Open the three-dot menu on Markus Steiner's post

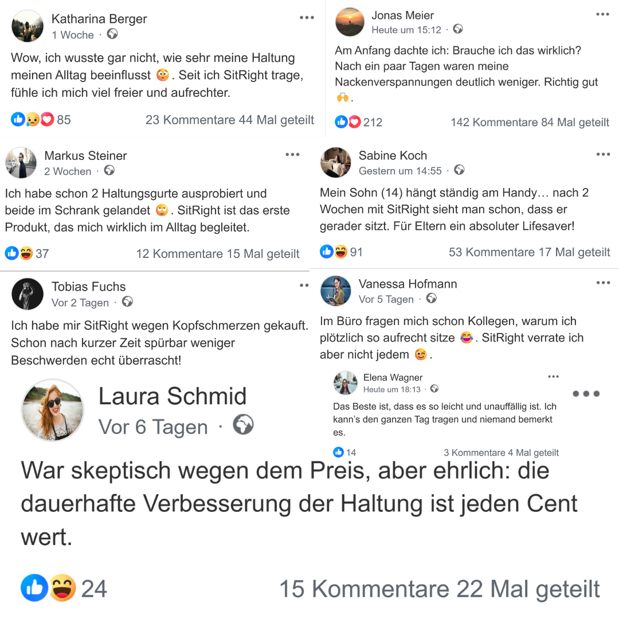click(x=292, y=154)
